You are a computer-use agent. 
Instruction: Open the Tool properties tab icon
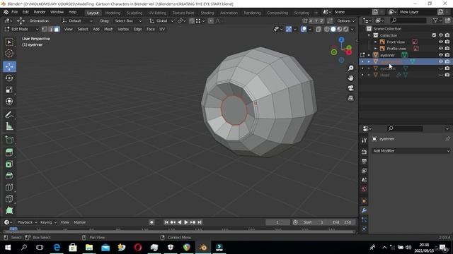pyautogui.click(x=364, y=140)
